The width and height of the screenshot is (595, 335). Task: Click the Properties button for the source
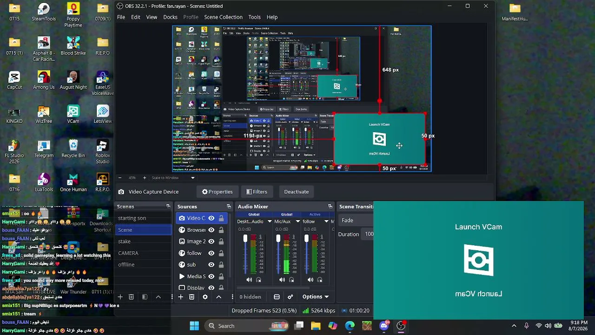pos(217,192)
